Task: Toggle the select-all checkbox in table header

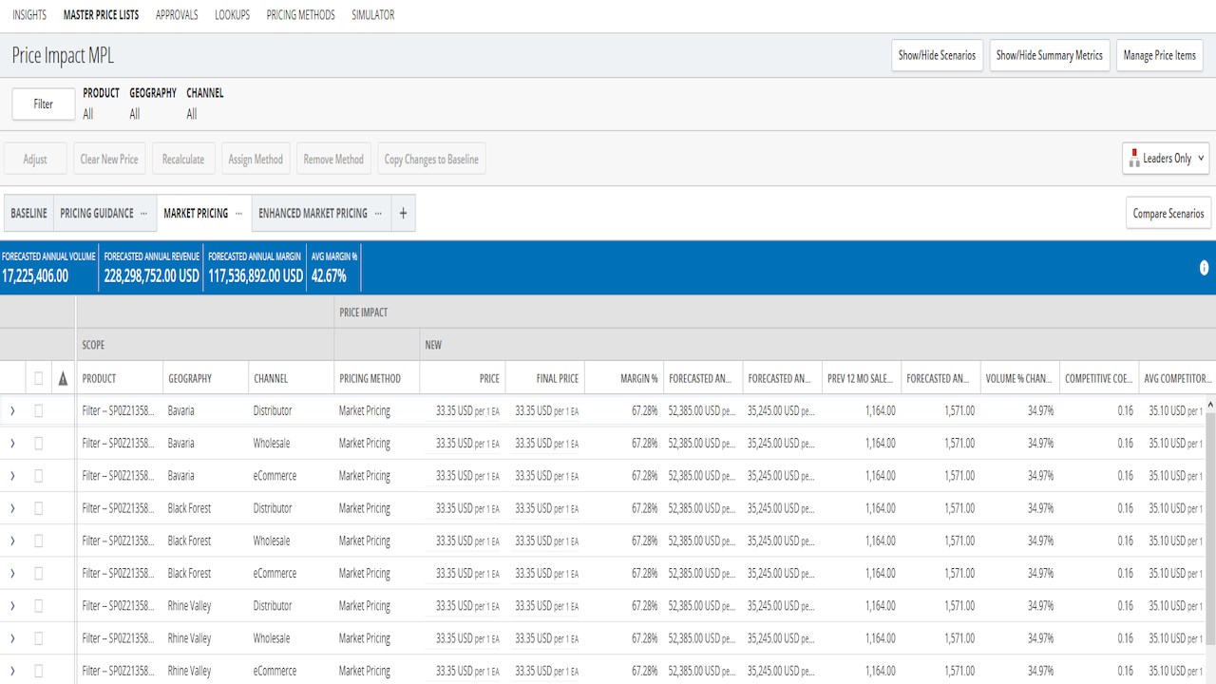Action: click(x=39, y=378)
